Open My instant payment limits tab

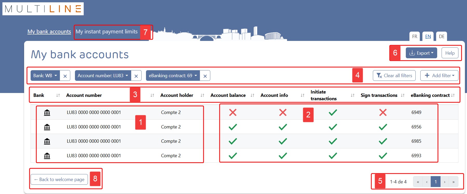pyautogui.click(x=107, y=32)
